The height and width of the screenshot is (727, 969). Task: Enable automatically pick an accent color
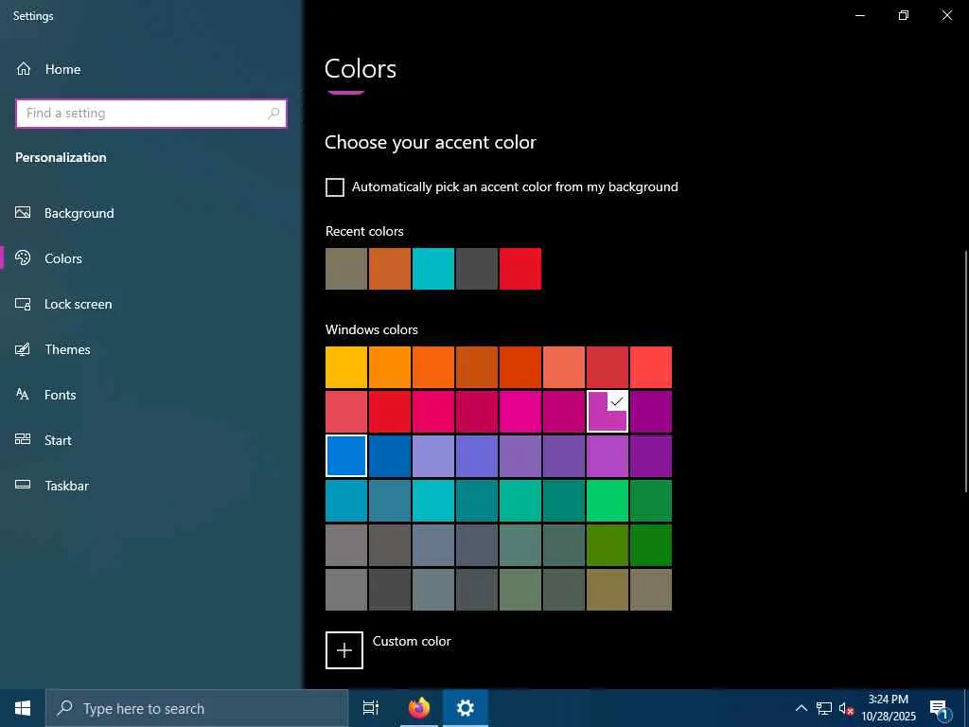(335, 187)
